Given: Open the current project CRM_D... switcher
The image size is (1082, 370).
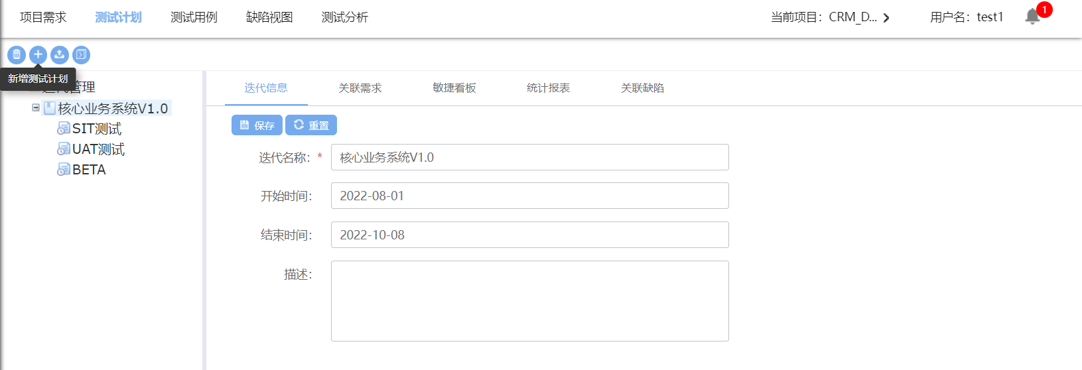Looking at the screenshot, I should pos(830,17).
